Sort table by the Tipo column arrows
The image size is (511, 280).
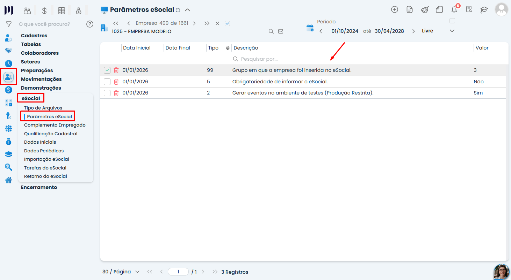(x=228, y=48)
